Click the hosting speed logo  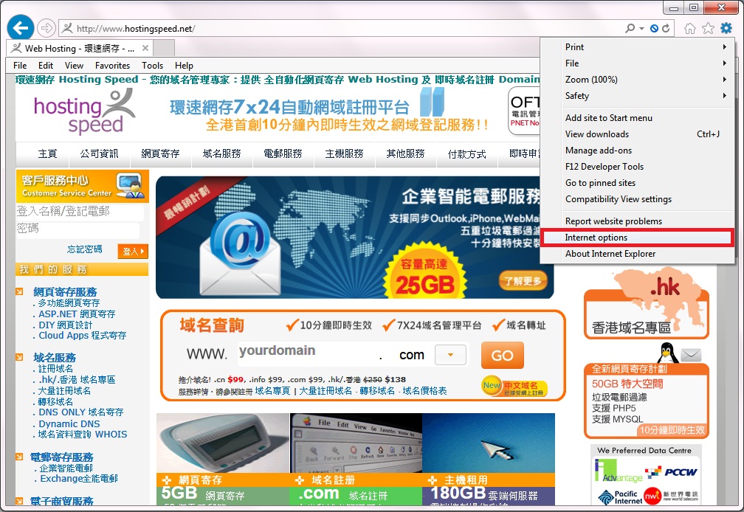tap(84, 112)
